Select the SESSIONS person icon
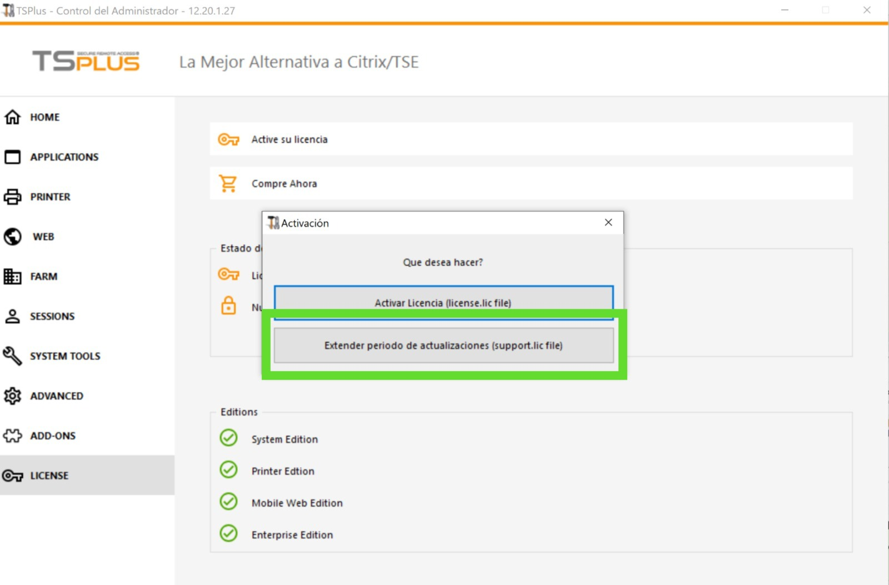This screenshot has height=585, width=889. pos(12,316)
